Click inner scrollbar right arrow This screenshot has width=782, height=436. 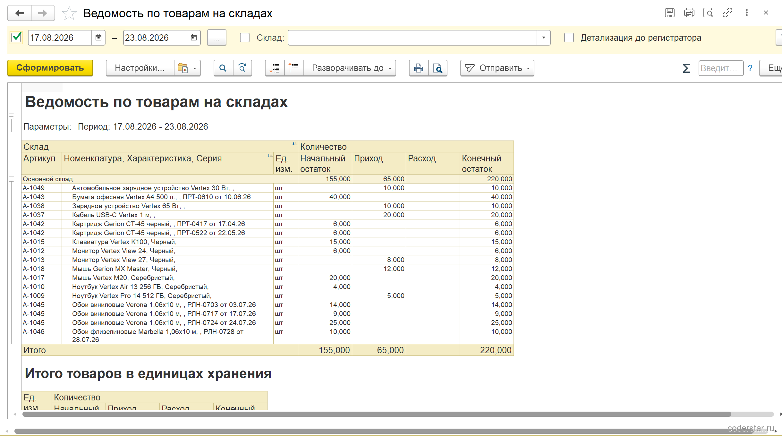780,414
